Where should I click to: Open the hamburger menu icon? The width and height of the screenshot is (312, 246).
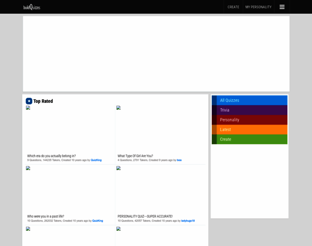tap(282, 7)
